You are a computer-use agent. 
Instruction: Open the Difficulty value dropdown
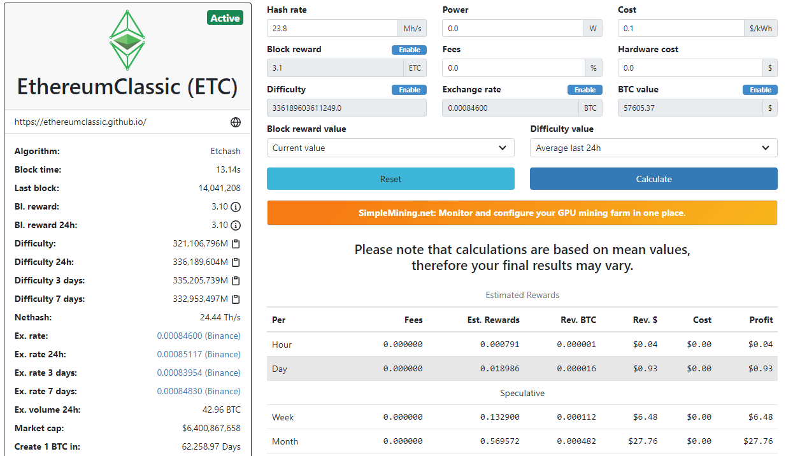(654, 148)
